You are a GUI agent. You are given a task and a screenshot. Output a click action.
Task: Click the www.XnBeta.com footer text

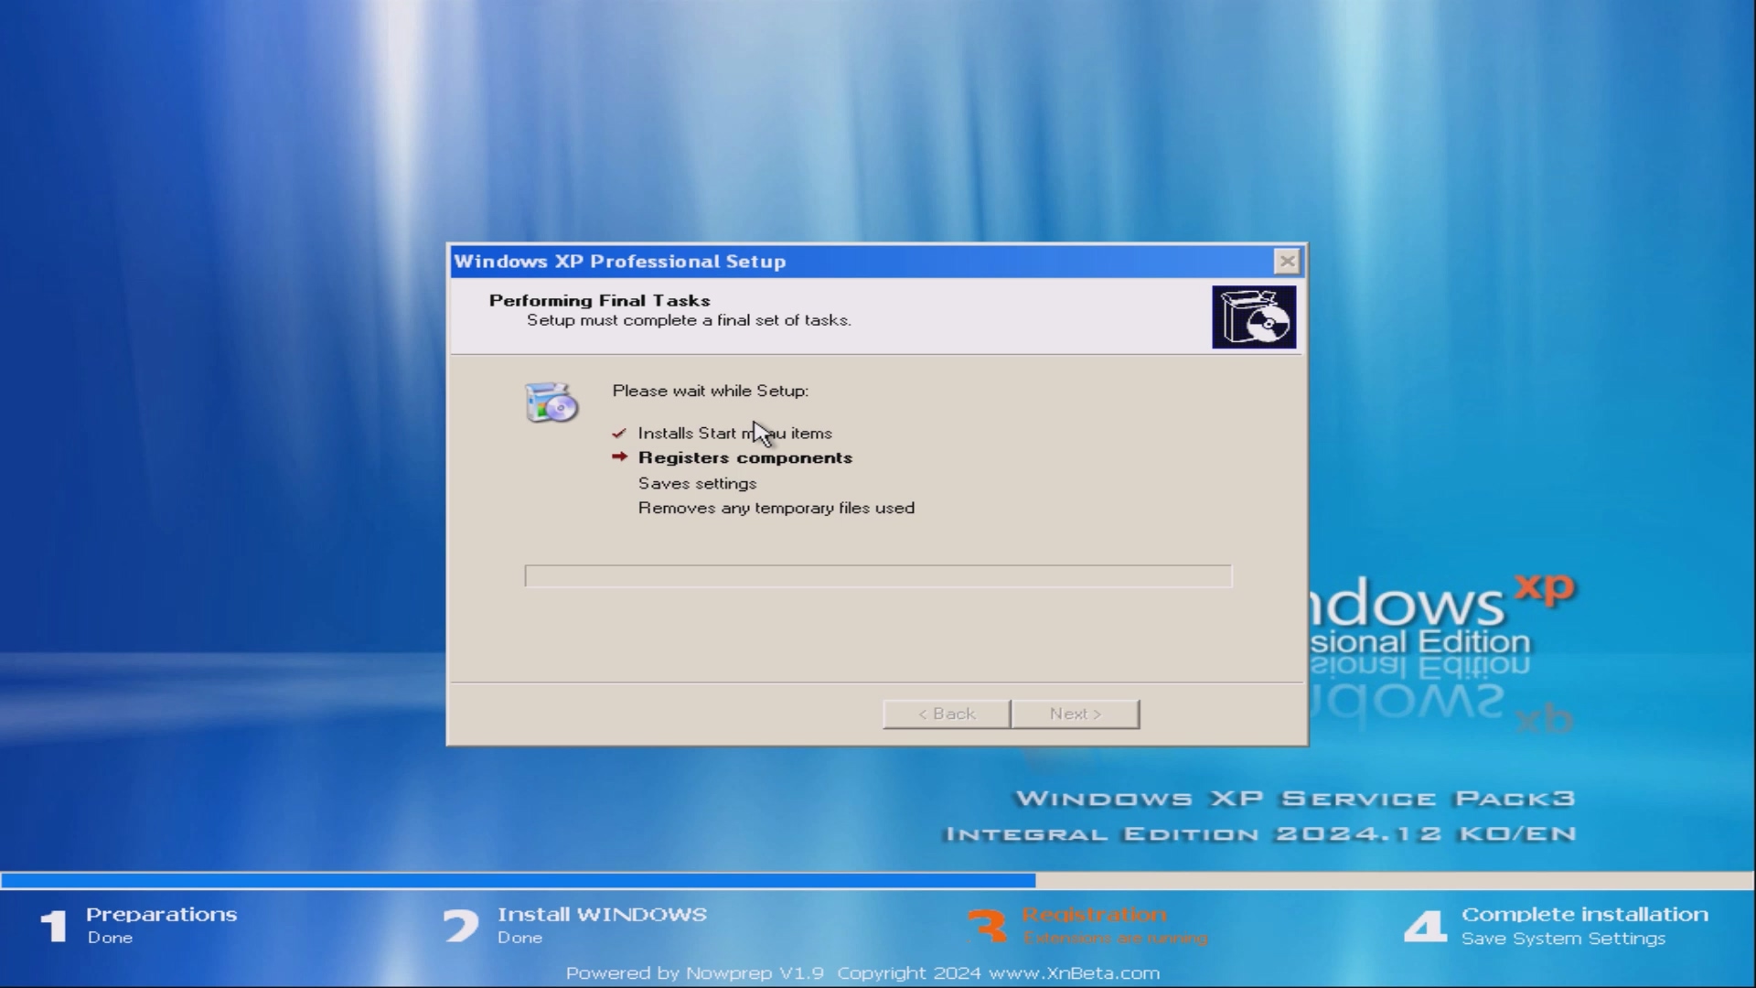pyautogui.click(x=1074, y=973)
